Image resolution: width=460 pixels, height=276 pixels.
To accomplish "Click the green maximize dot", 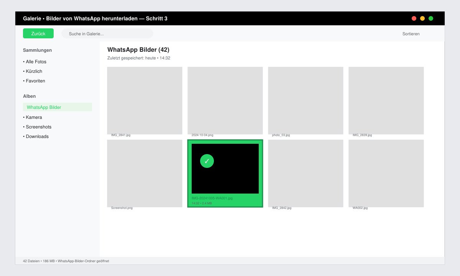I will point(431,18).
